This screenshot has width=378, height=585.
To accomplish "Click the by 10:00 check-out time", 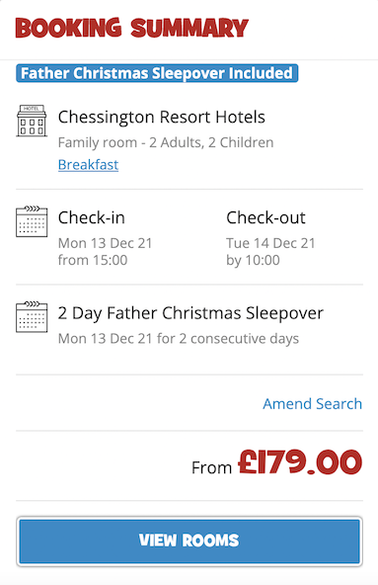I will (253, 260).
